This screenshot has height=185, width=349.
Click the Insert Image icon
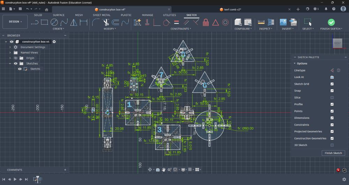click(283, 22)
